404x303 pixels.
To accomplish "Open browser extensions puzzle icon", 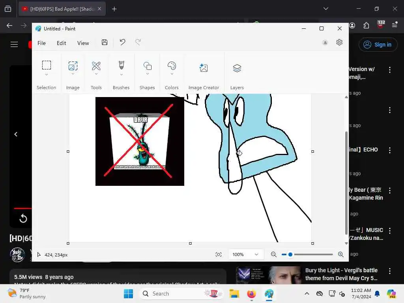I will (x=366, y=25).
